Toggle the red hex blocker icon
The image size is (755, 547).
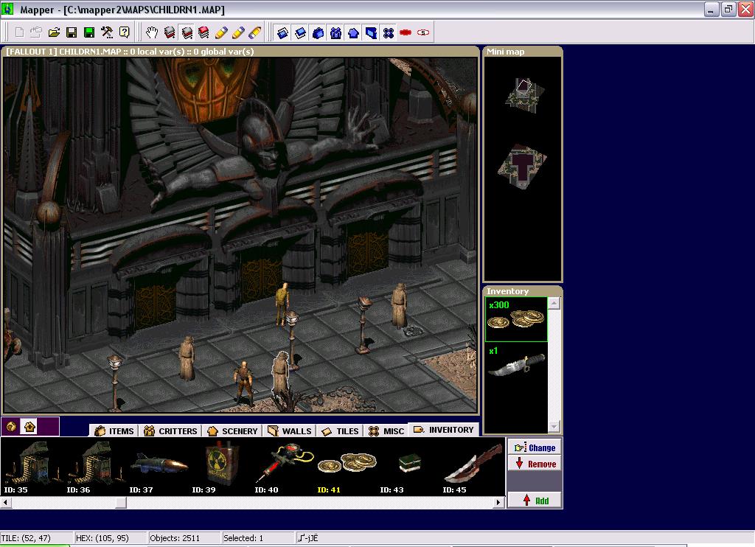coord(406,32)
